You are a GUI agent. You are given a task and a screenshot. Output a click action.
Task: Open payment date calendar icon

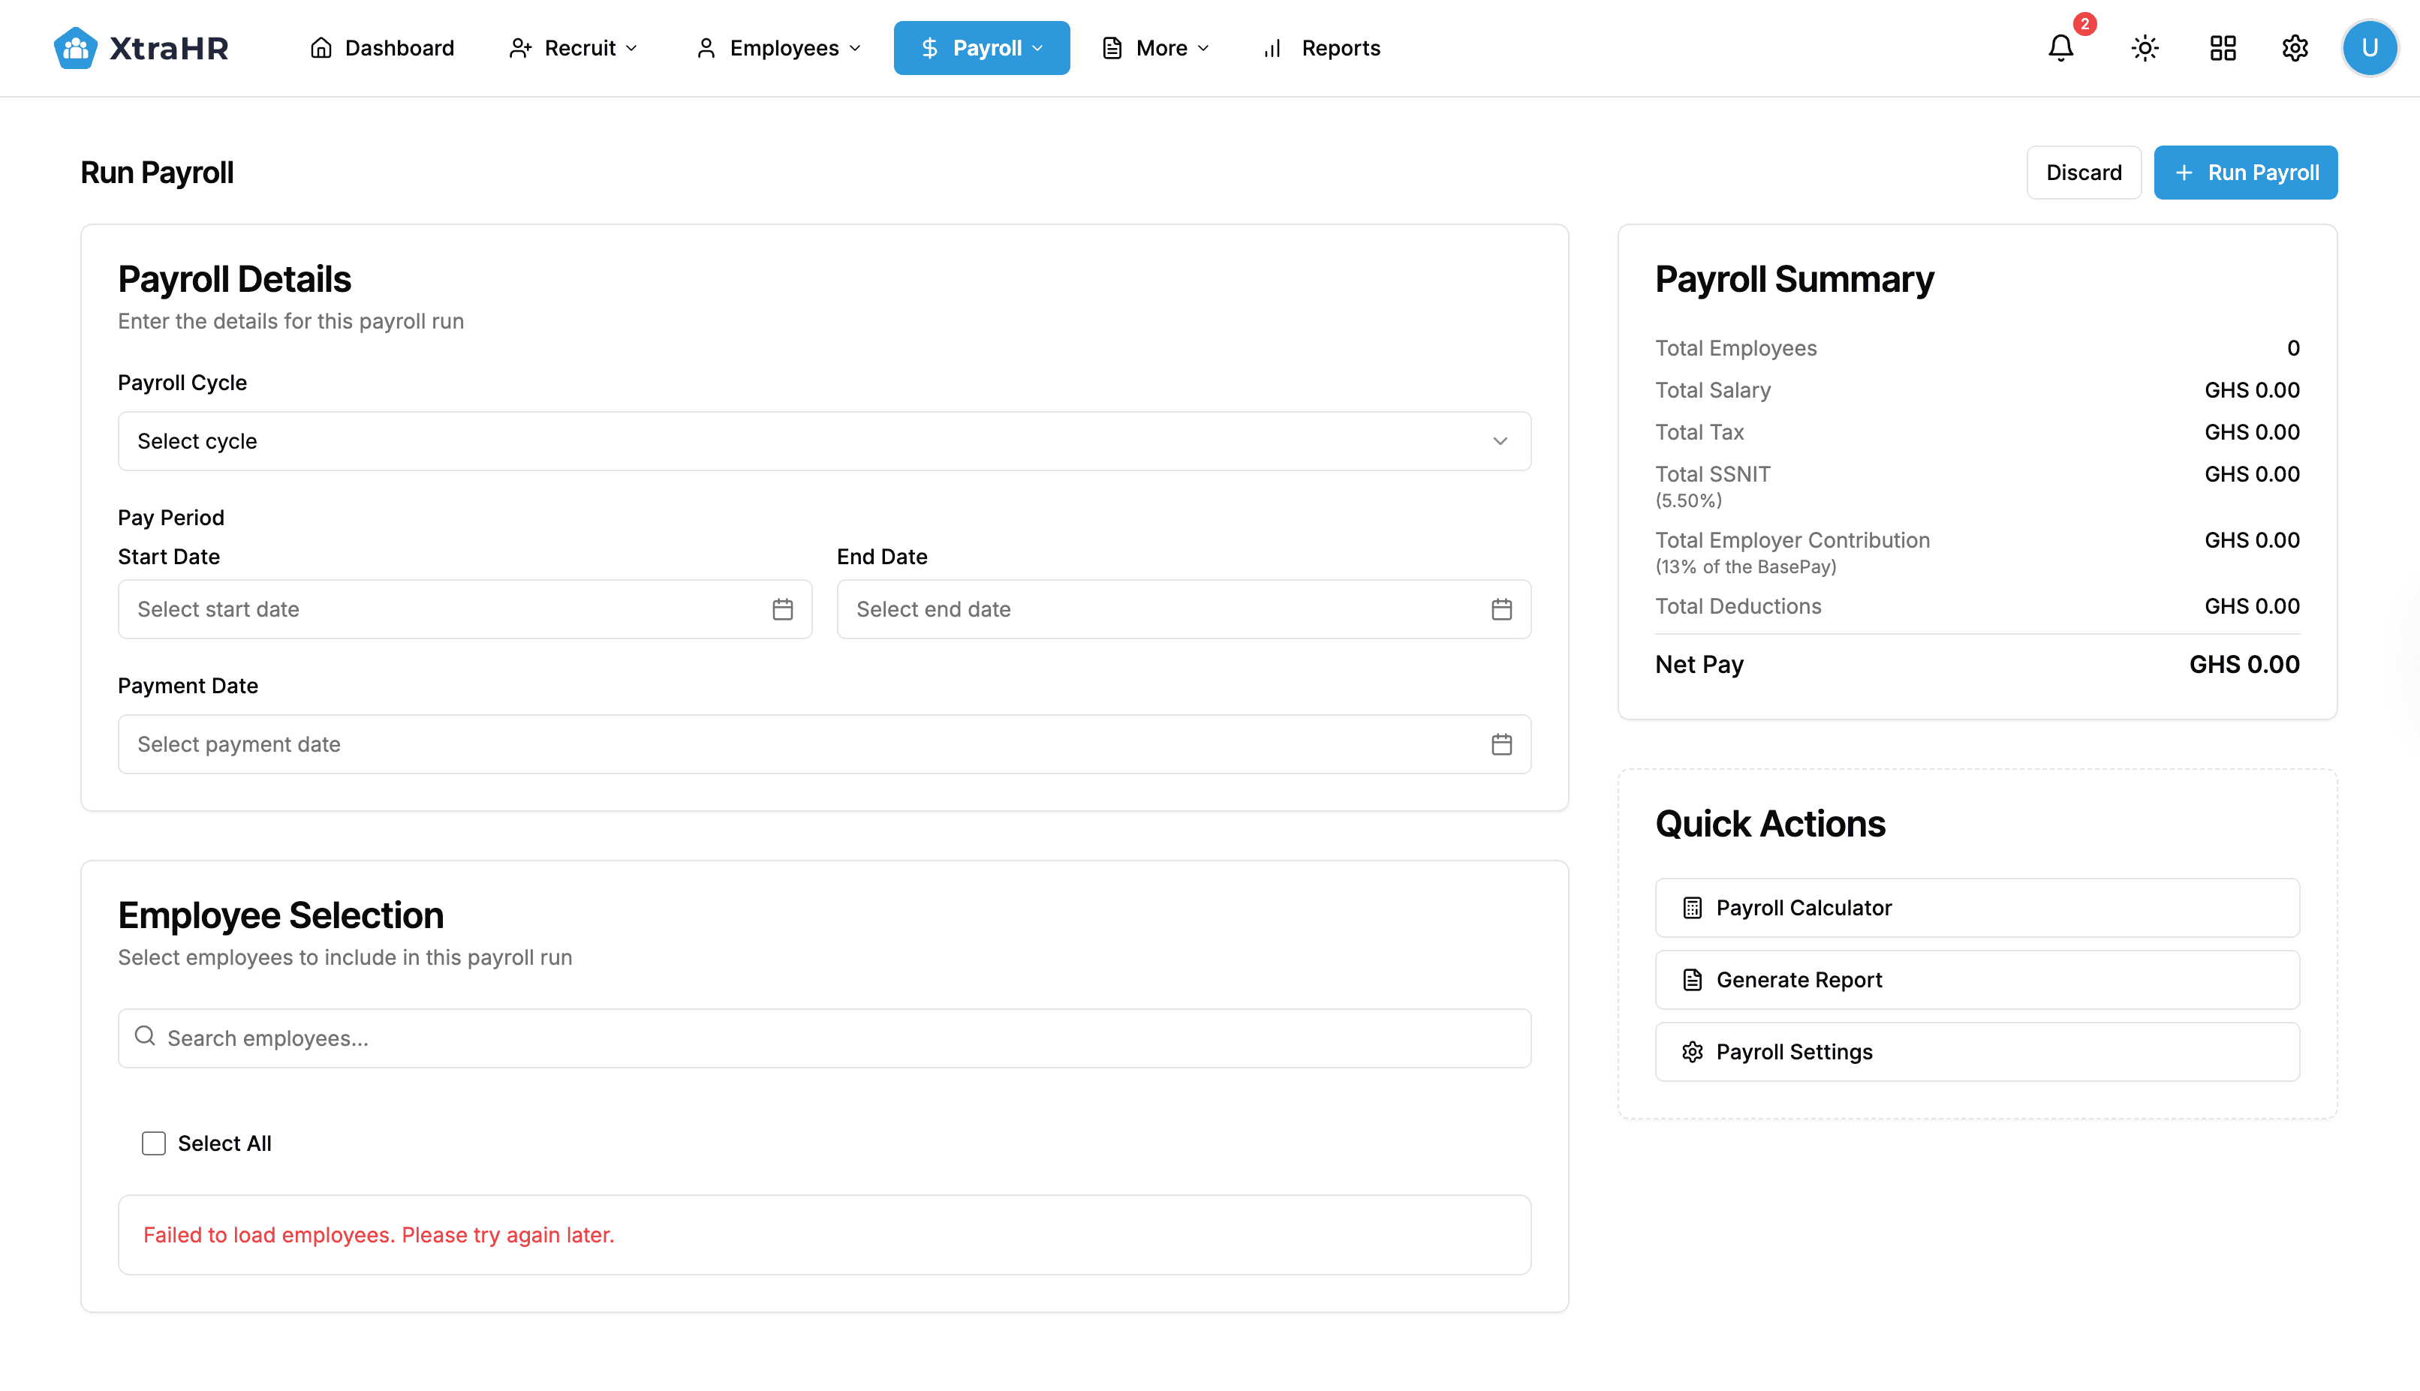coord(1500,744)
